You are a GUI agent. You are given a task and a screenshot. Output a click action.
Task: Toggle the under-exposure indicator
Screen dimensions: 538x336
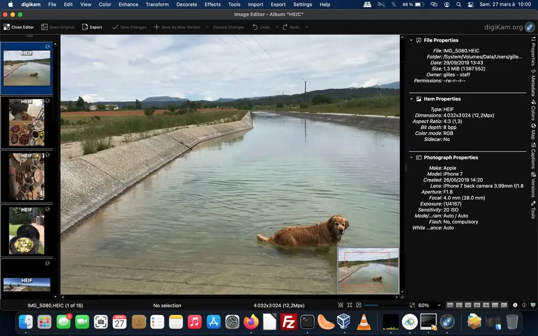click(515, 304)
